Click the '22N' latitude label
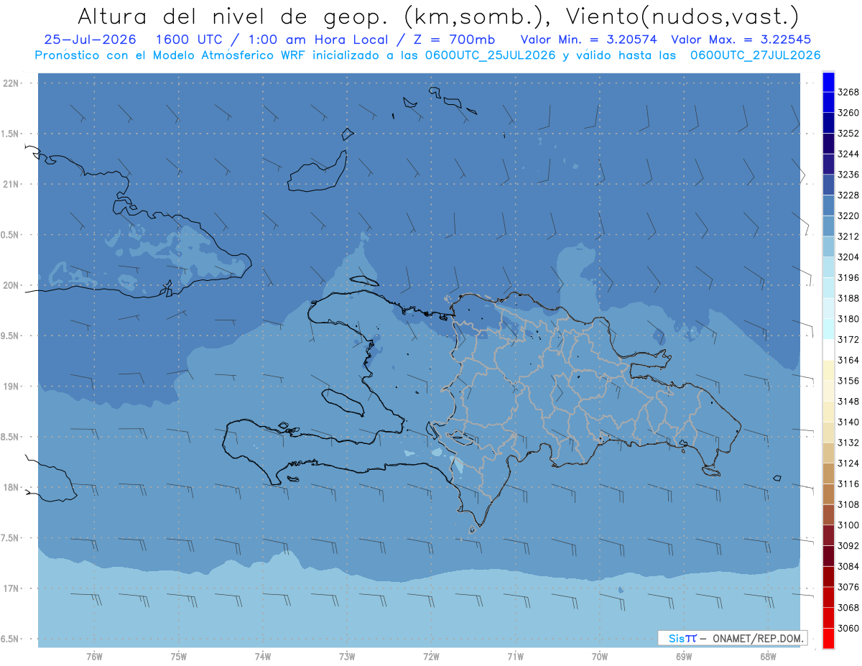862x666 pixels. [11, 83]
